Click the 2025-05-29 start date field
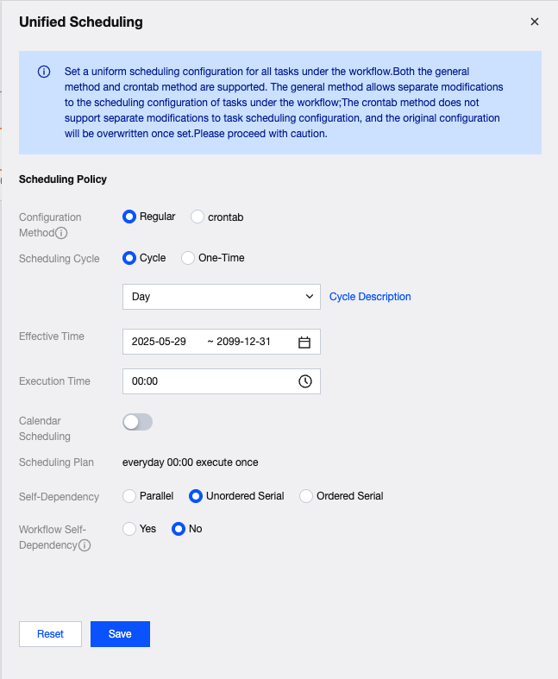Image resolution: width=558 pixels, height=679 pixels. tap(160, 342)
